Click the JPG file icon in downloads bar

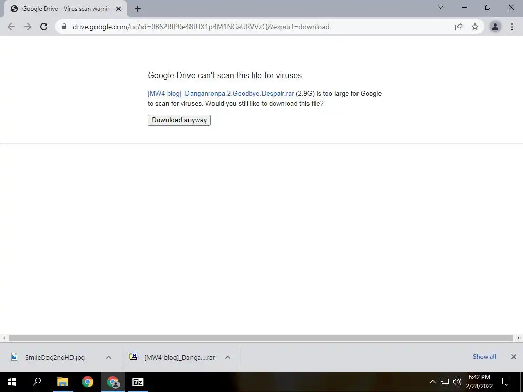(14, 357)
